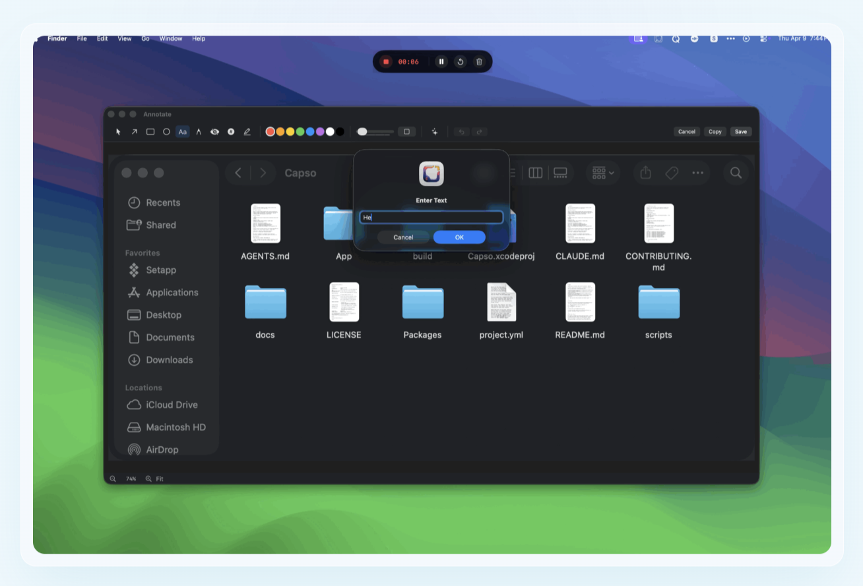Click OK in the Enter Text dialog
Viewport: 863px width, 586px height.
[x=459, y=237]
